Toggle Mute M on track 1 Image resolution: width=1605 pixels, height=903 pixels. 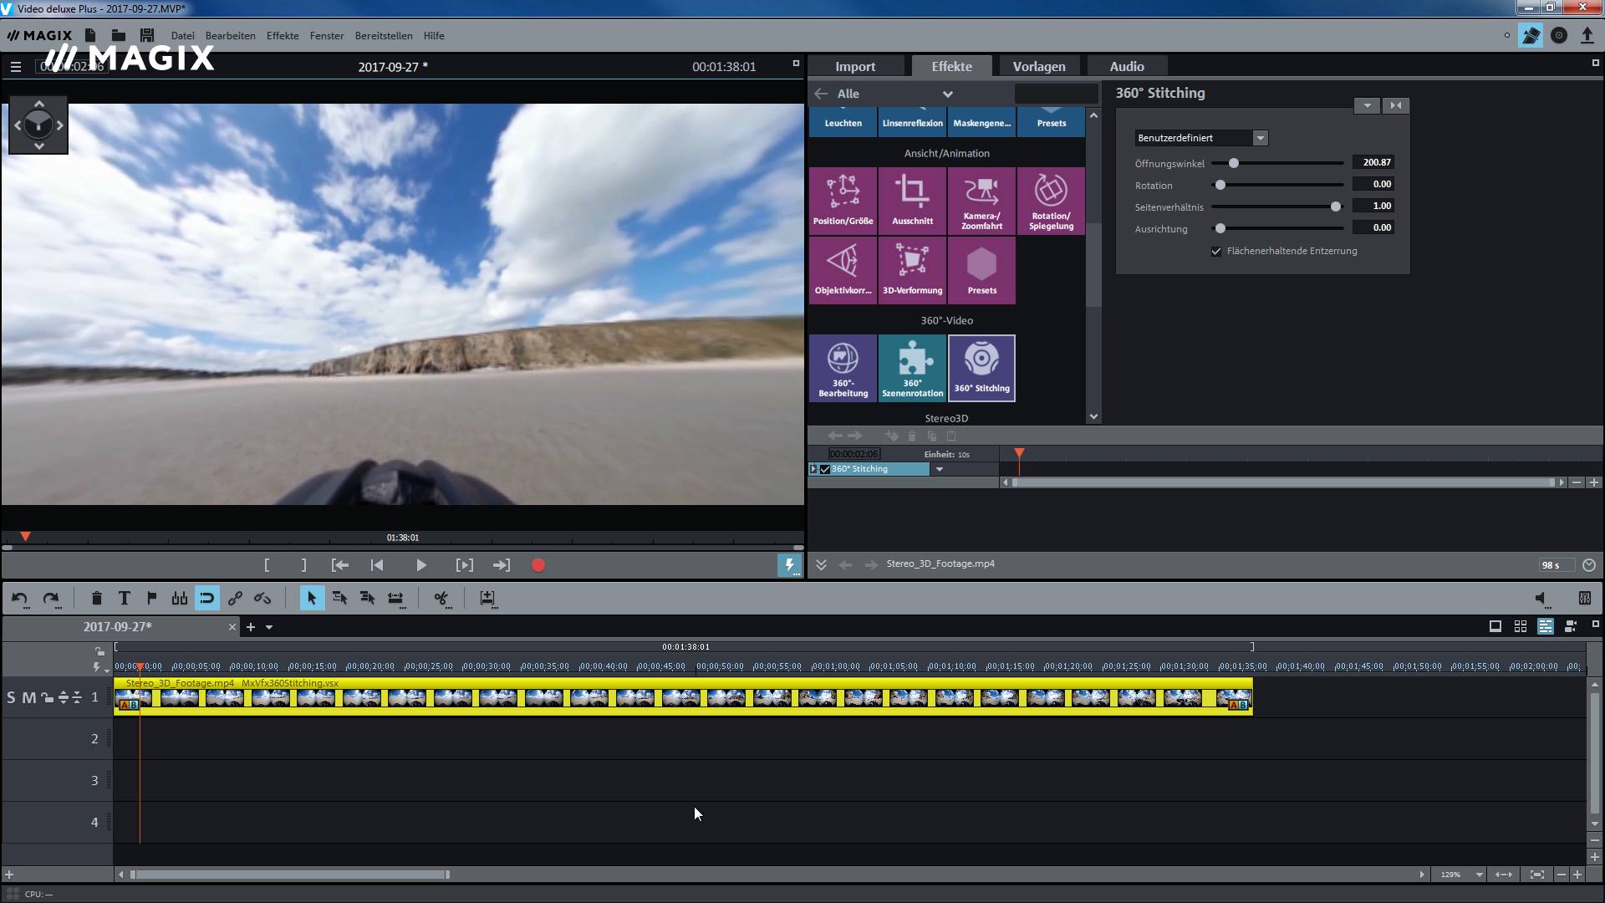(28, 697)
